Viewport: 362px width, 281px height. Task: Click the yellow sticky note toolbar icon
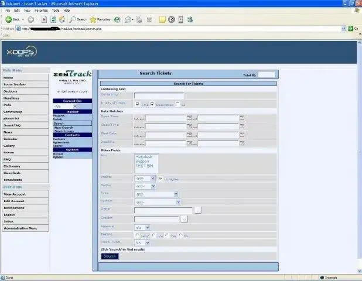click(x=162, y=19)
